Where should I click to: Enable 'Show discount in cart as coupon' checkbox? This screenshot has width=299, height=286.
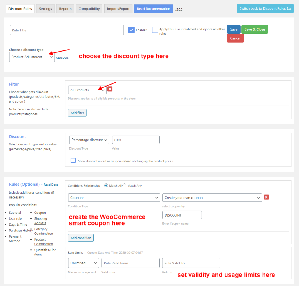point(73,161)
